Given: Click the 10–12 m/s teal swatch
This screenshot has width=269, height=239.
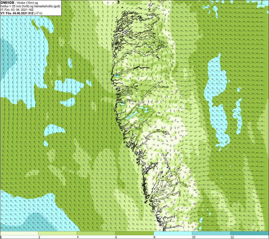Looking at the screenshot, I should click(x=211, y=233).
